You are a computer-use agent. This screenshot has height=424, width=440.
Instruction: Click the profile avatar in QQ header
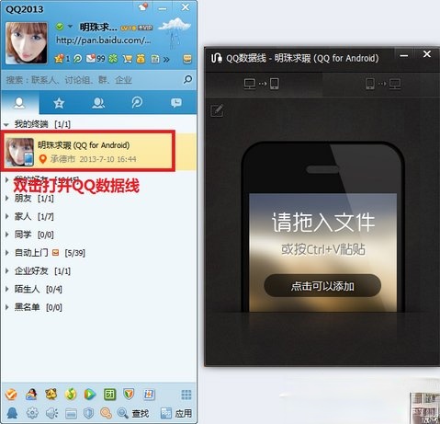(27, 42)
